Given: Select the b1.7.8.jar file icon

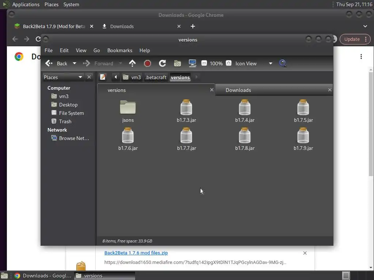Looking at the screenshot, I should point(245,135).
